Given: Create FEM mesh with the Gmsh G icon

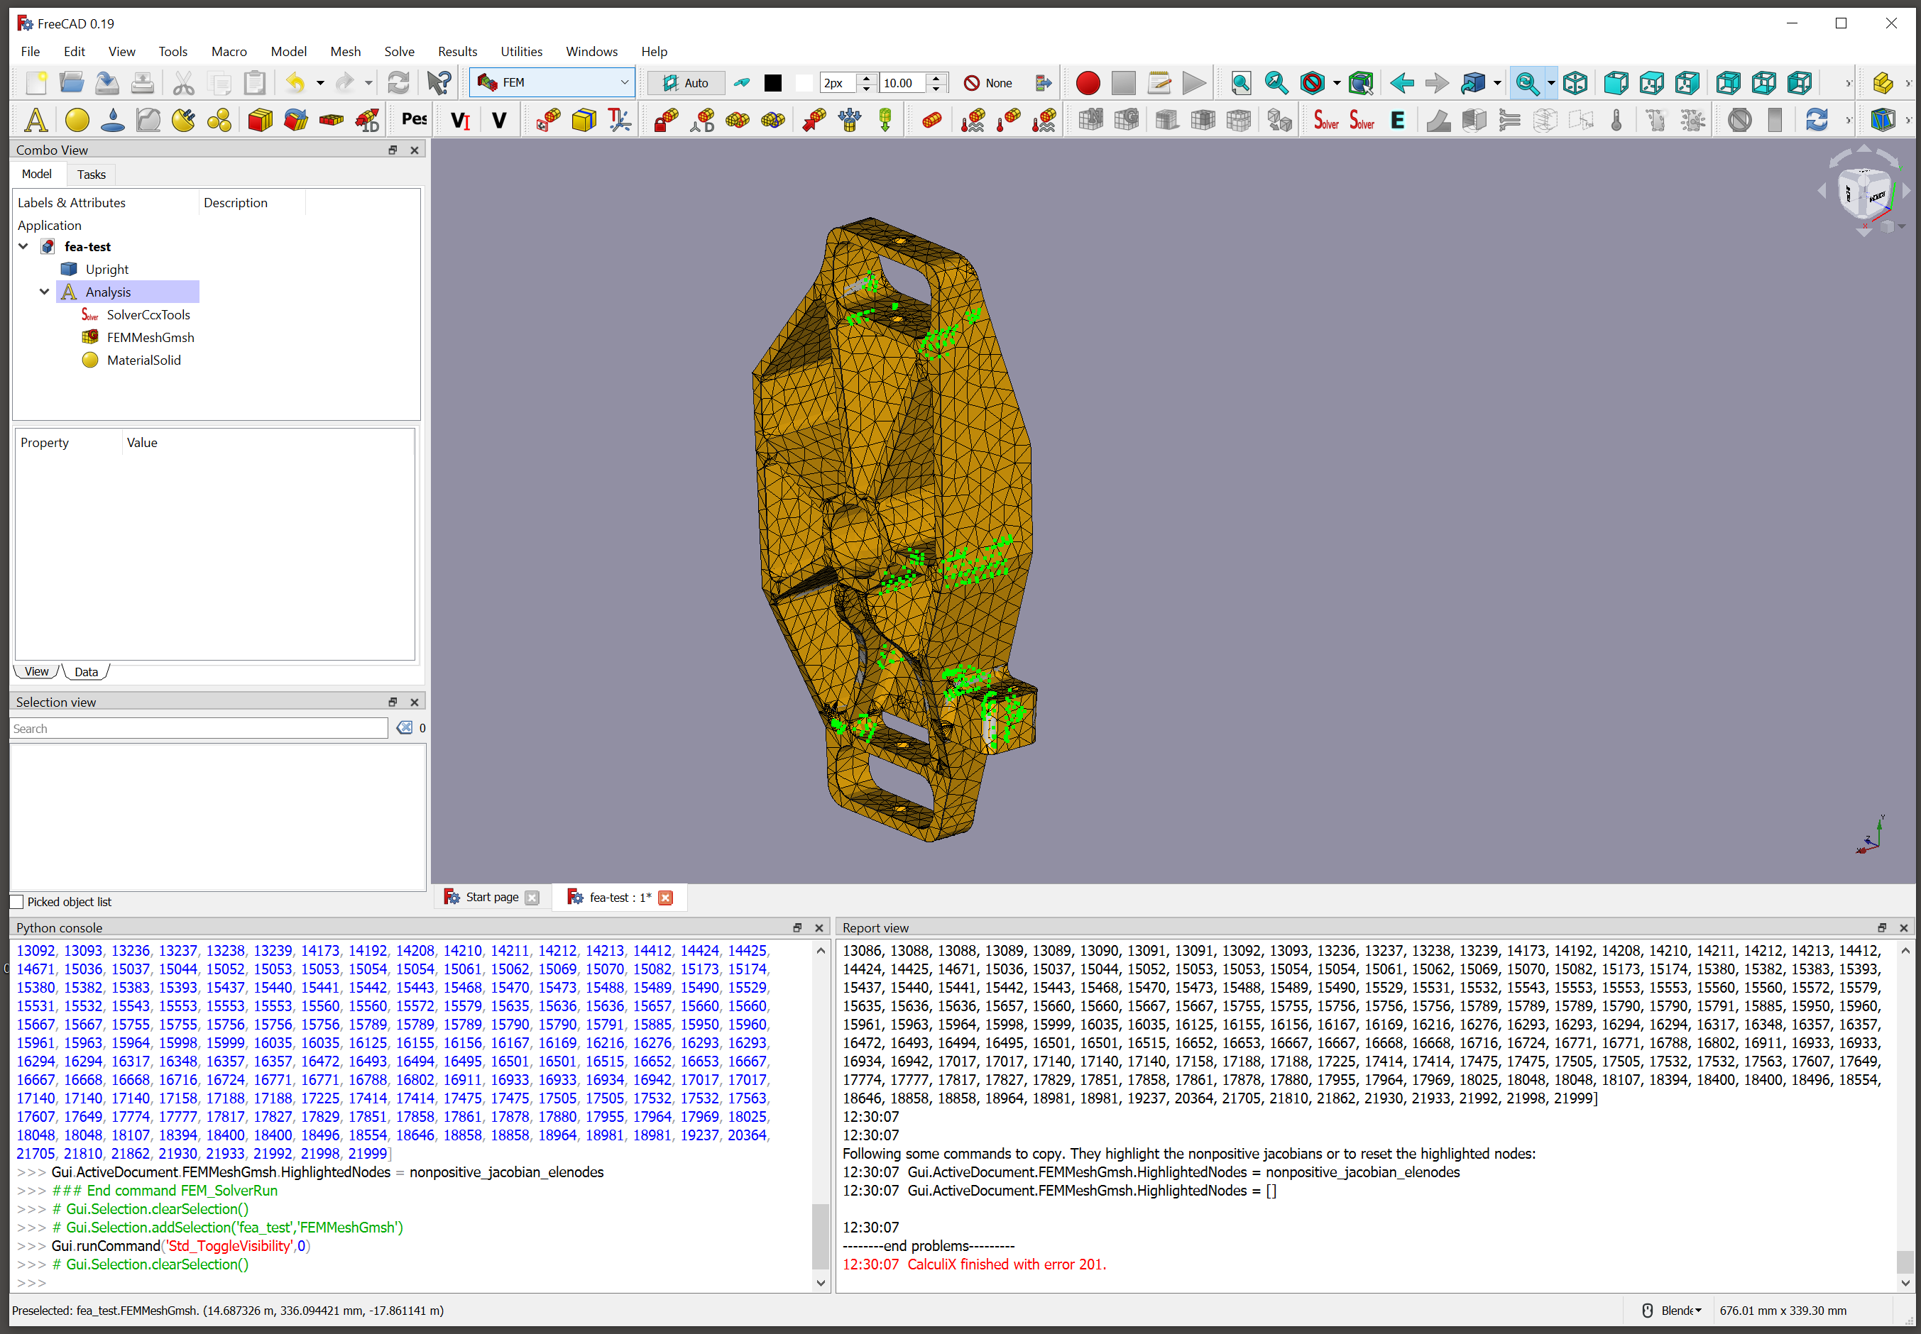Looking at the screenshot, I should tap(1127, 121).
